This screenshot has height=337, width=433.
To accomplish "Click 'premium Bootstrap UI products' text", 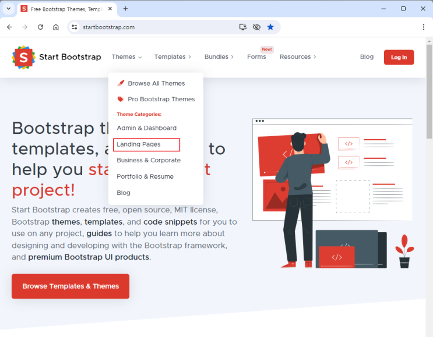I will click(89, 257).
